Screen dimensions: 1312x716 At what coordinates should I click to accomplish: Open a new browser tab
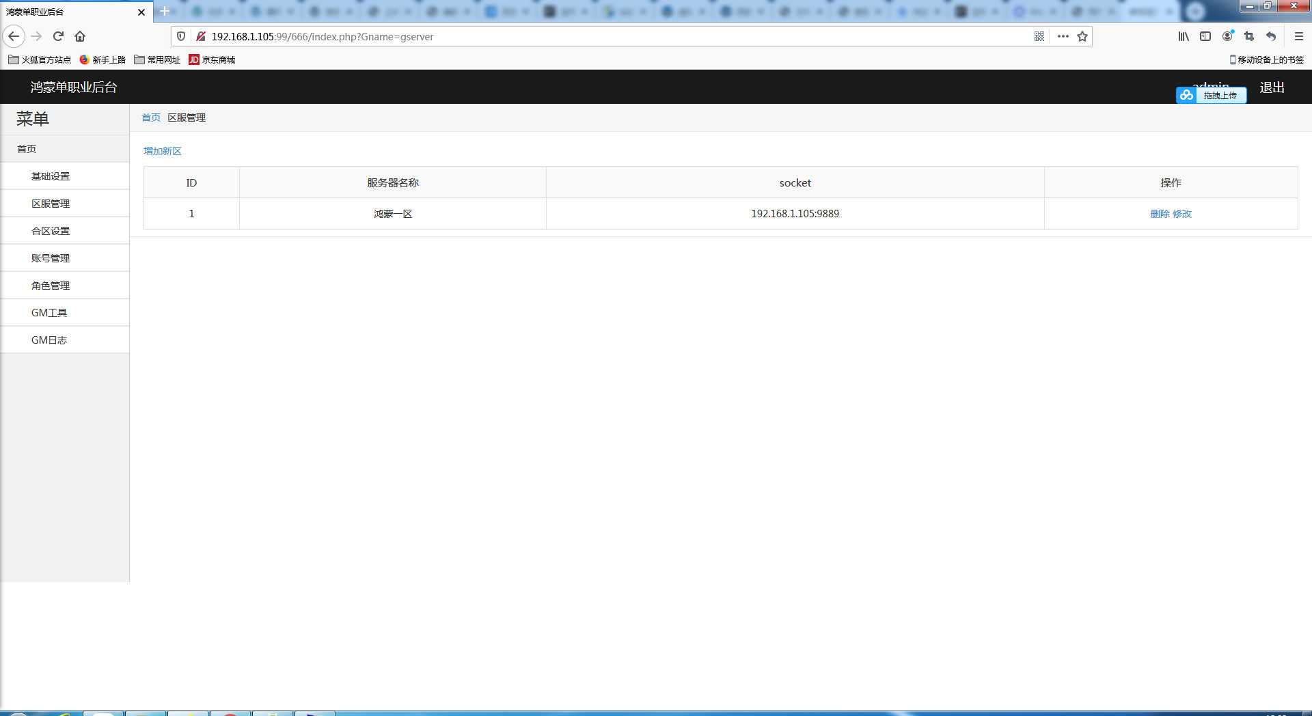coord(165,11)
